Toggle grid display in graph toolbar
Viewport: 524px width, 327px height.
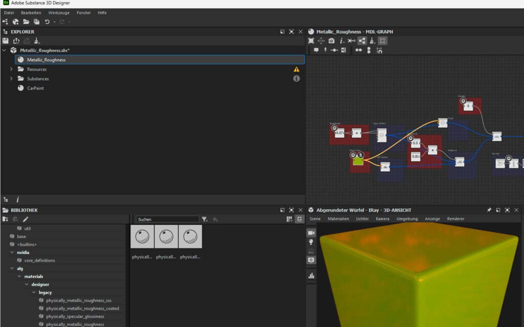pyautogui.click(x=383, y=41)
